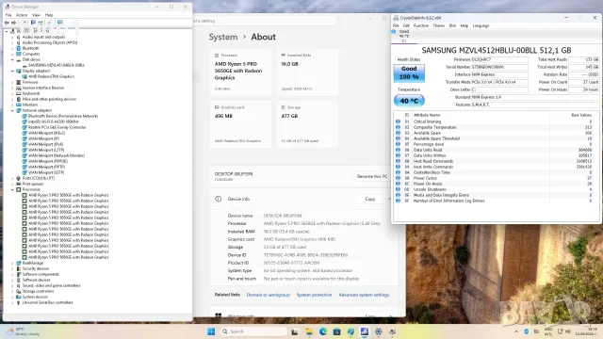
Task: Click the 40 °C temperature button
Action: pos(409,101)
